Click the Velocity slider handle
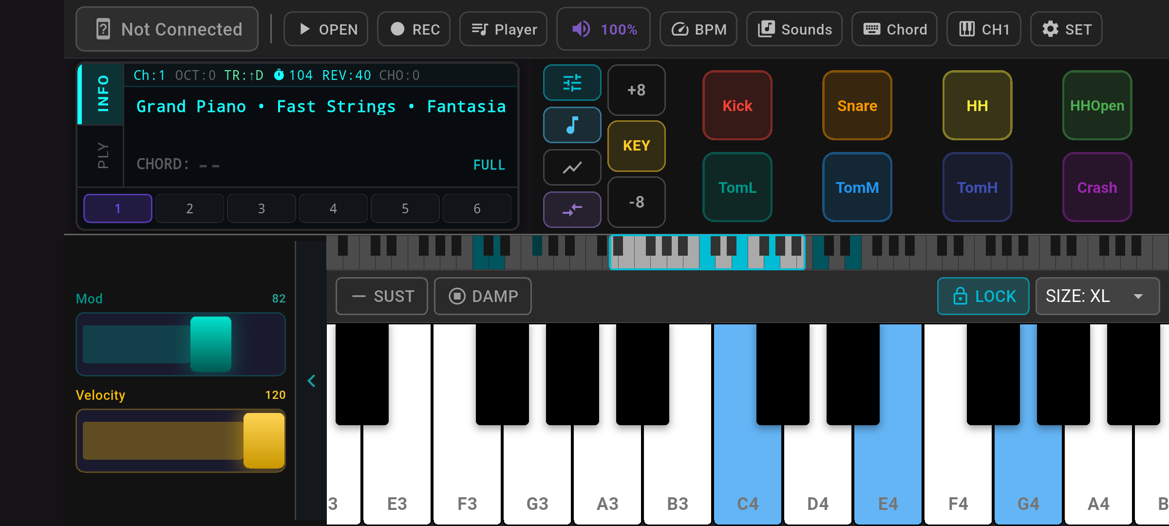The height and width of the screenshot is (526, 1169). 264,441
